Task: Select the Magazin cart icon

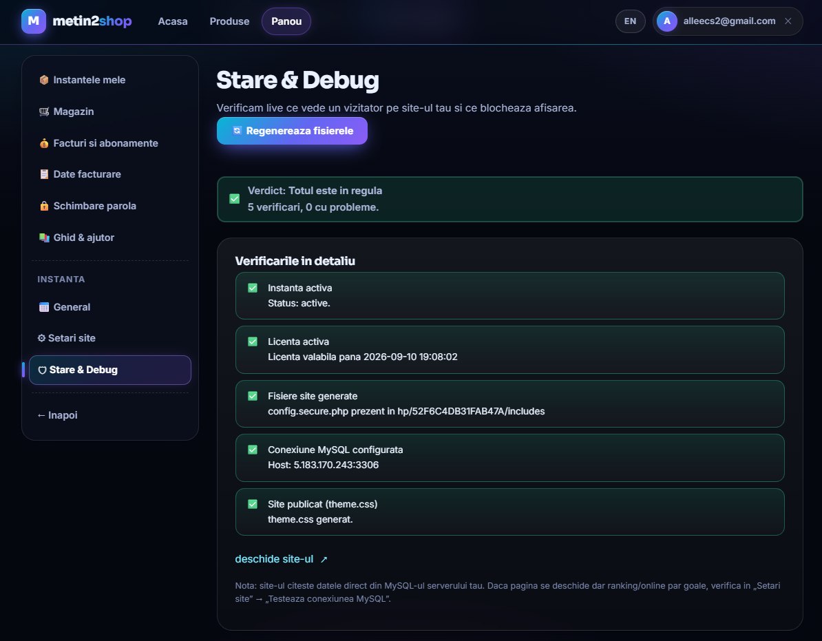Action: 44,112
